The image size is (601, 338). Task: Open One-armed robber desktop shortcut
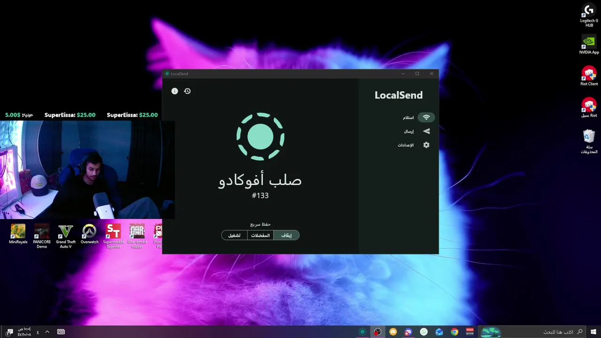(x=137, y=236)
